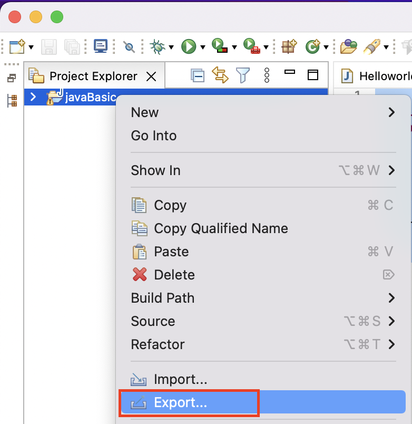Viewport: 412px width, 424px height.
Task: Expand the javaBasic project tree node
Action: (x=33, y=97)
